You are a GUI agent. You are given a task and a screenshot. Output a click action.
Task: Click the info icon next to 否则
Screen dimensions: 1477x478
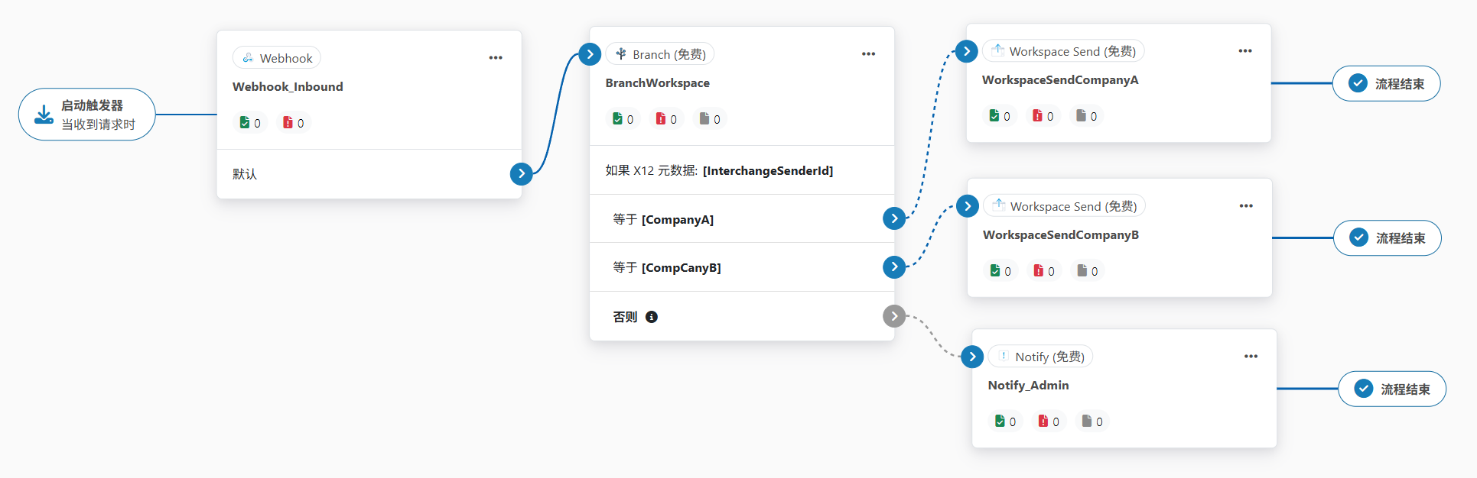click(x=652, y=317)
